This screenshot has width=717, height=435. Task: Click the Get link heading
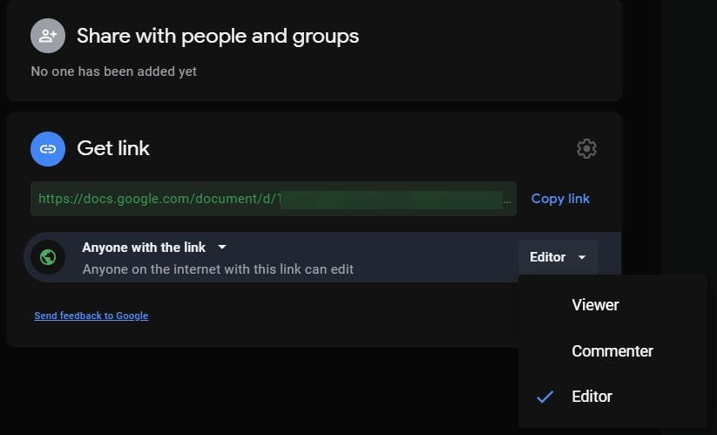point(113,148)
